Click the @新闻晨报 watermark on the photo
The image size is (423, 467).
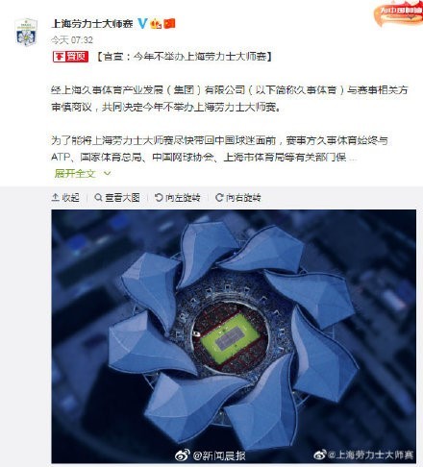[x=211, y=455]
